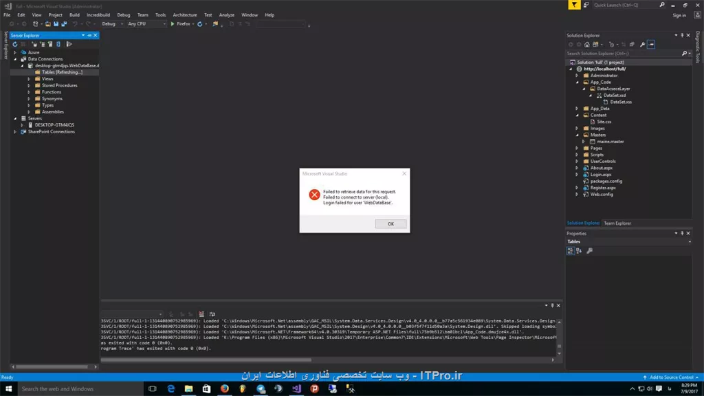Click the Home icon in Solution Explorer
Viewport: 704px width, 396px height.
pos(587,45)
